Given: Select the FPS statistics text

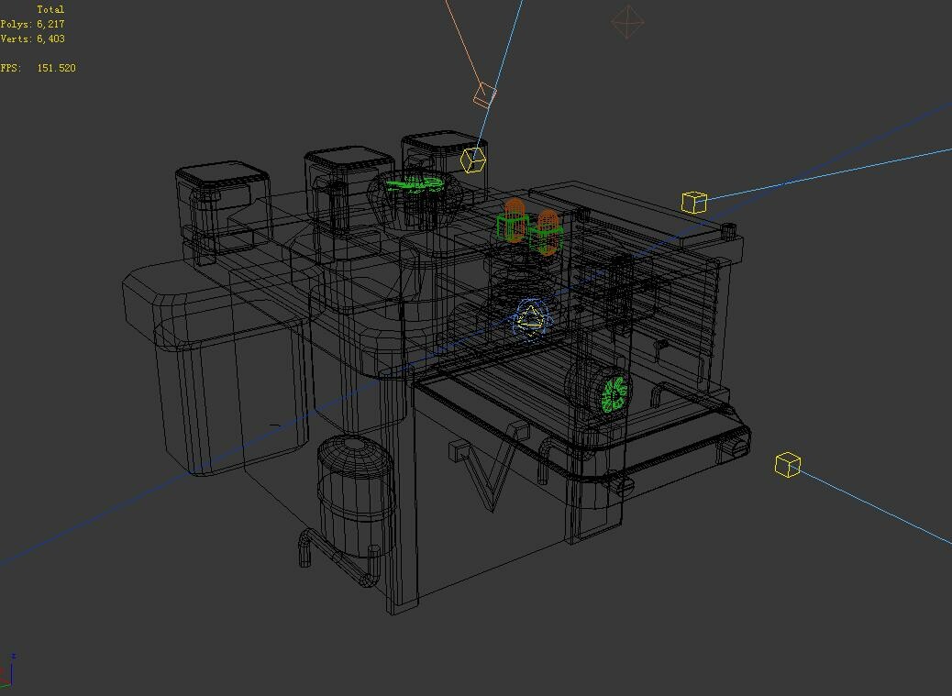Looking at the screenshot, I should point(37,67).
